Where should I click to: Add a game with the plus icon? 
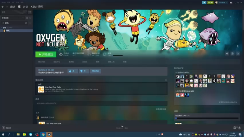[3, 128]
